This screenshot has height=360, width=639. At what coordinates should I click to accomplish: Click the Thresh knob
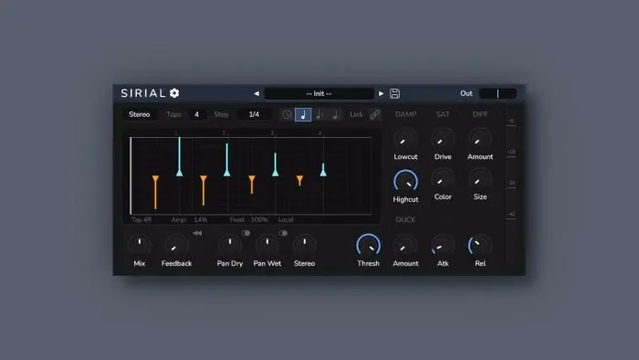[x=369, y=246]
